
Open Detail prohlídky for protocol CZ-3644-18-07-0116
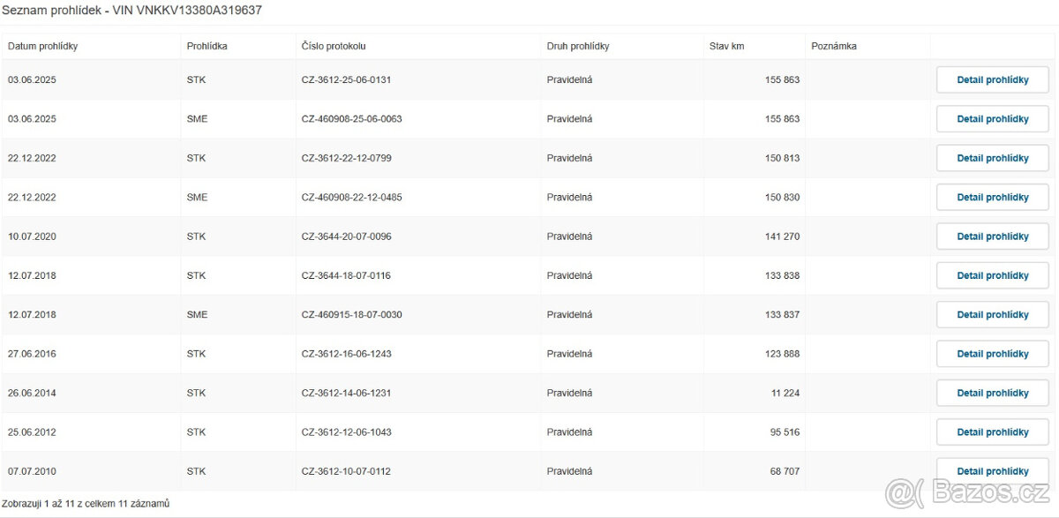992,276
